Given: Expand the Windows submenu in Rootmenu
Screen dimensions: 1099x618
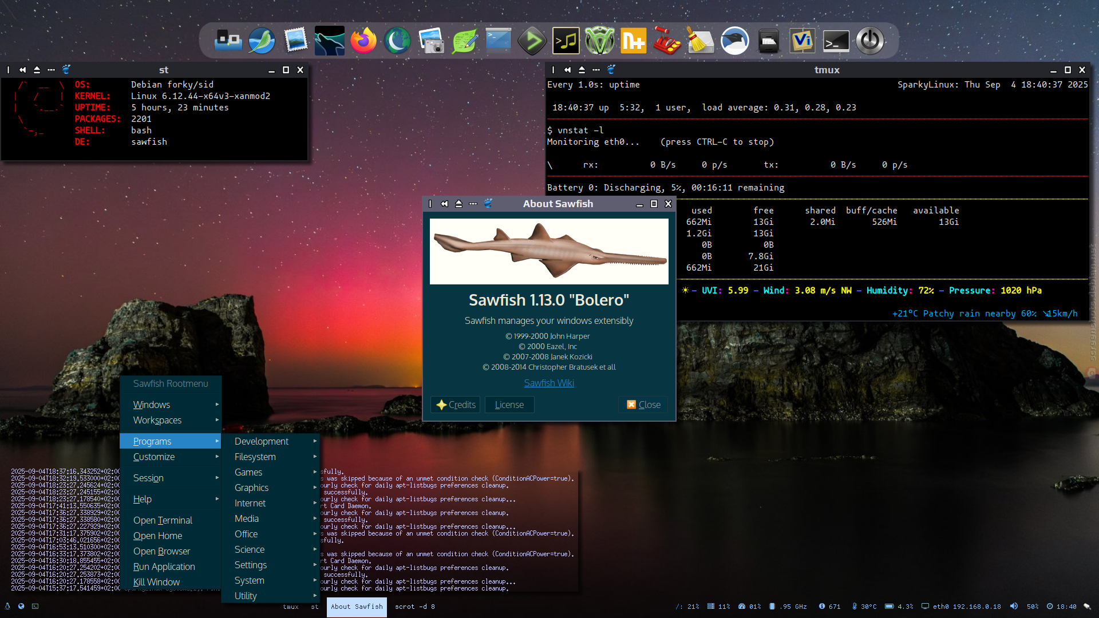Looking at the screenshot, I should (x=171, y=405).
